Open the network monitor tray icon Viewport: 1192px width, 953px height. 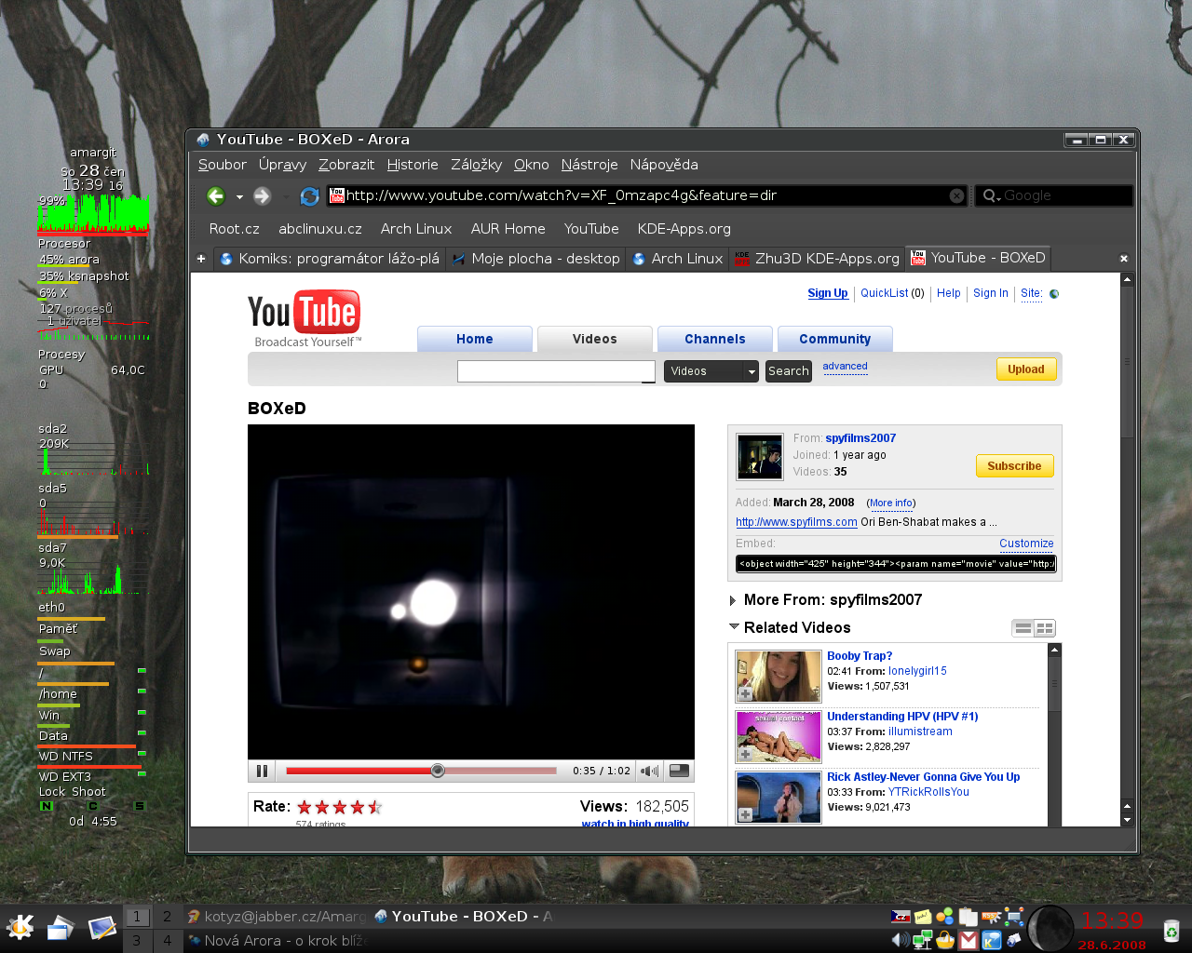click(x=923, y=940)
